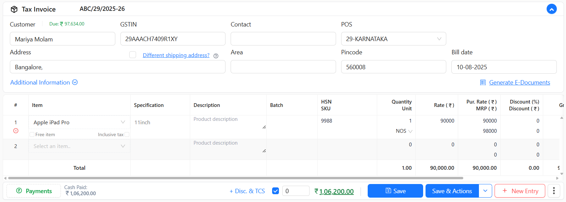Screen dimensions: 566x202
Task: Remove row 1 using the red delete icon
Action: click(x=16, y=131)
